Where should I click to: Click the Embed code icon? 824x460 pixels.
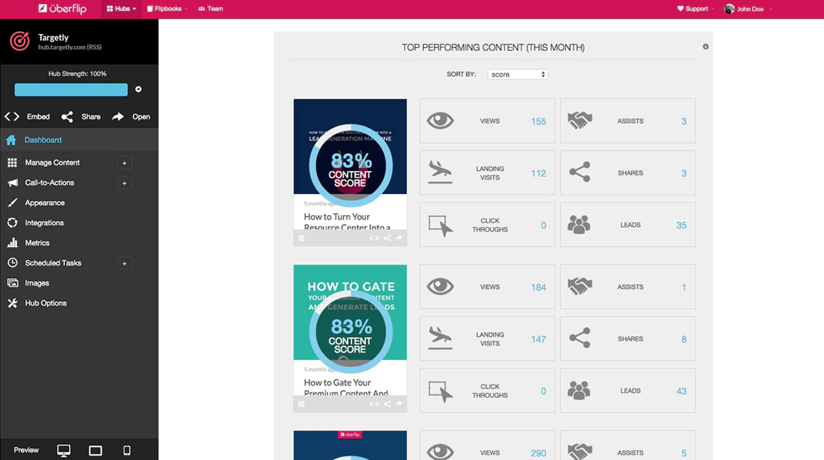coord(12,117)
